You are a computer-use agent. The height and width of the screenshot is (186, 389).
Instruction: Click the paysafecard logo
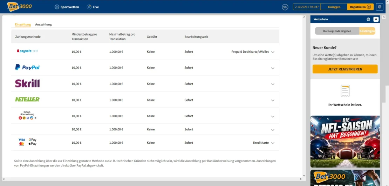[27, 51]
